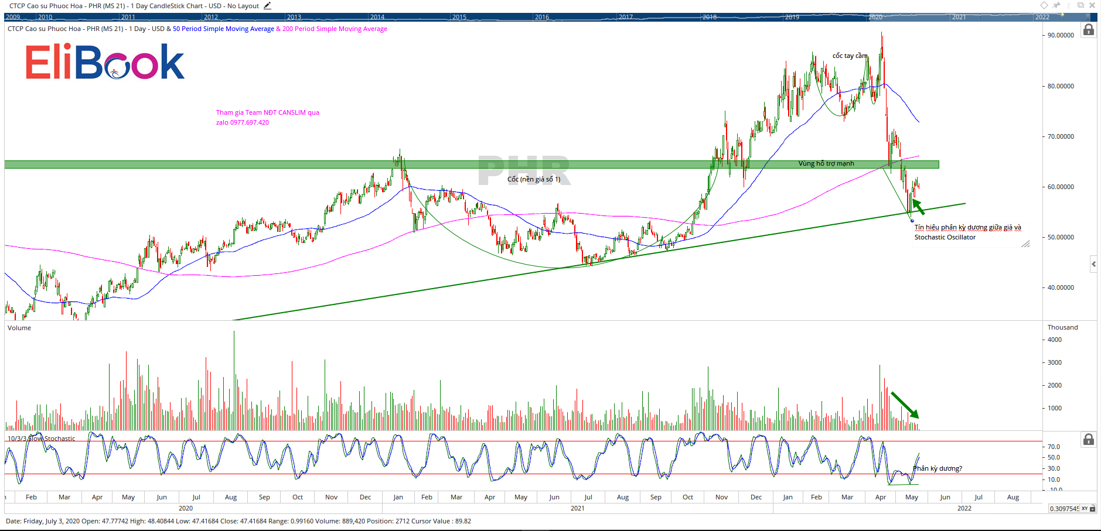Image resolution: width=1101 pixels, height=531 pixels.
Task: Toggle the Slow Stochastic axis lock icon
Action: tap(1088, 439)
